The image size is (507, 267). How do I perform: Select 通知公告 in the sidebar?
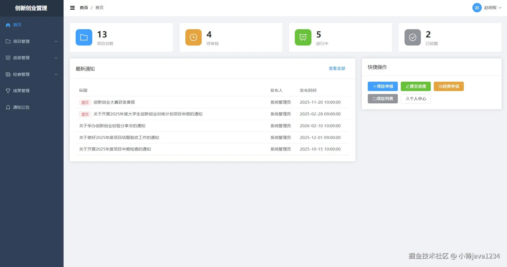tap(32, 107)
